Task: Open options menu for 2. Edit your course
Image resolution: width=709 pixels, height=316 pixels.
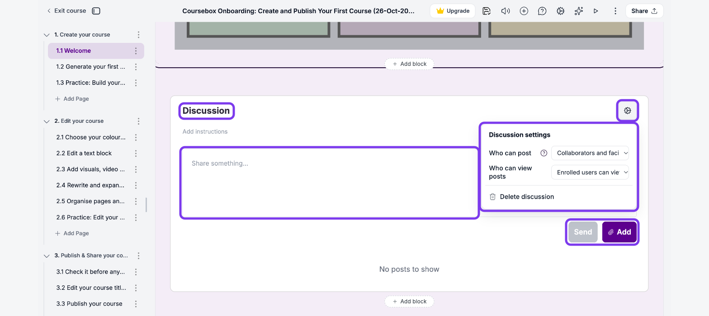Action: tap(138, 121)
